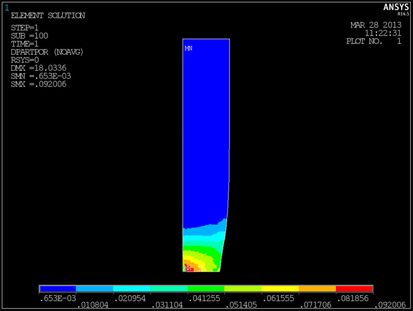413x311 pixels.
Task: Click the R14.5 version label
Action: point(403,14)
